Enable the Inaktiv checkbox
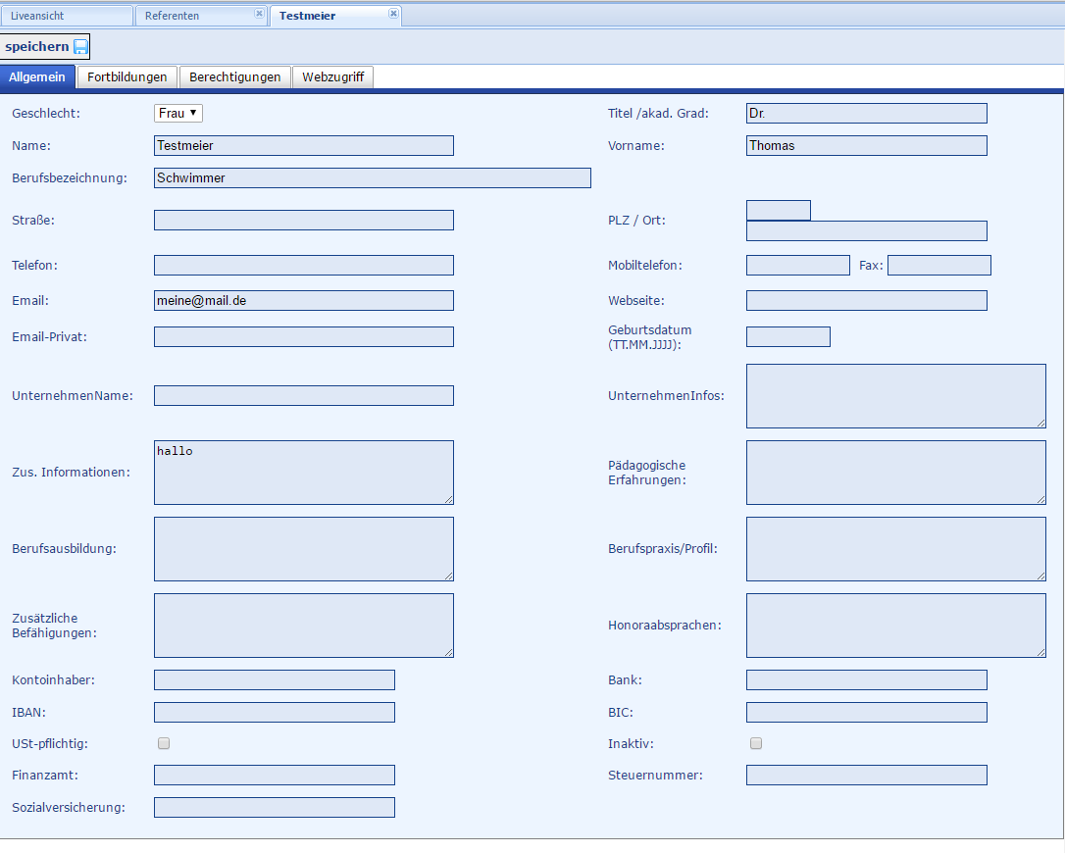Viewport: 1065px width, 853px height. [756, 743]
